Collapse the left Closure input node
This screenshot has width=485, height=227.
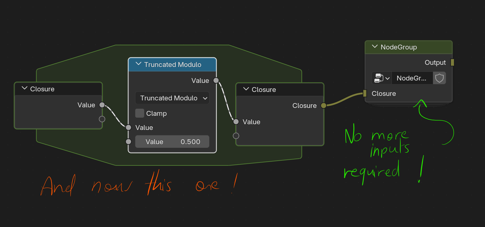[x=25, y=88]
